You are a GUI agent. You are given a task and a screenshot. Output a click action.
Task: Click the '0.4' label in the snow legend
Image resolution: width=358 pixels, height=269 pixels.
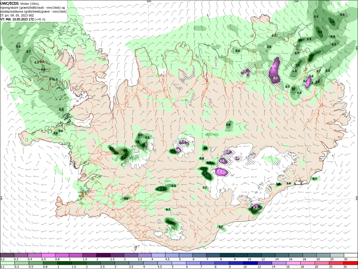(x=30, y=259)
